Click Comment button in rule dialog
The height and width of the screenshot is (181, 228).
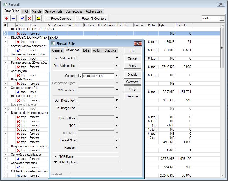click(x=132, y=82)
